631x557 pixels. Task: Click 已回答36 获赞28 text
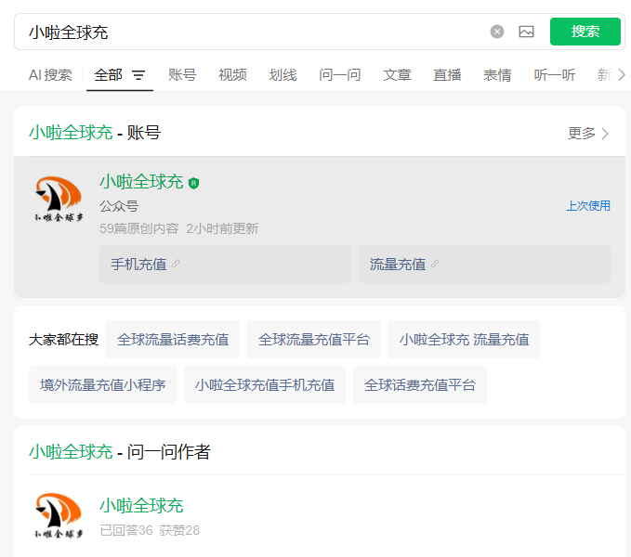coord(150,530)
